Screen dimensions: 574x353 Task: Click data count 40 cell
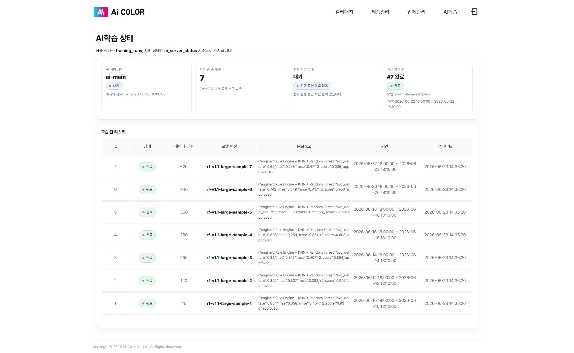click(184, 303)
